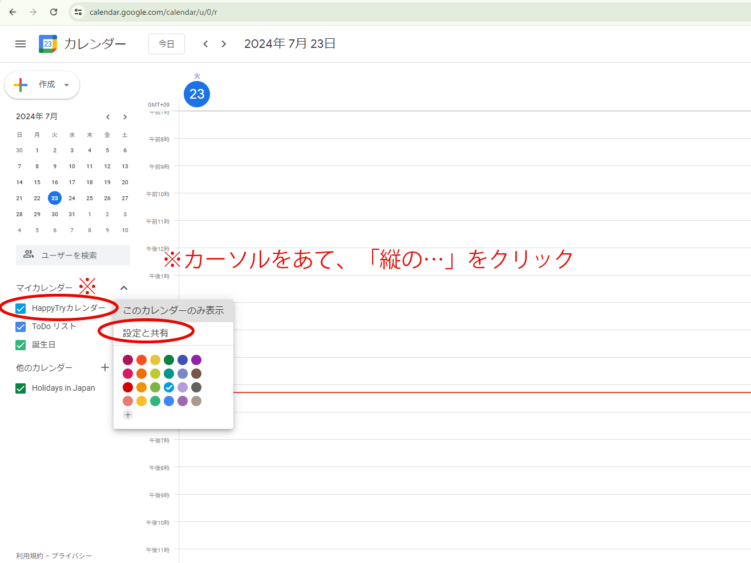Viewport: 751px width, 563px height.
Task: Pick the dark green color swatch
Action: (169, 360)
